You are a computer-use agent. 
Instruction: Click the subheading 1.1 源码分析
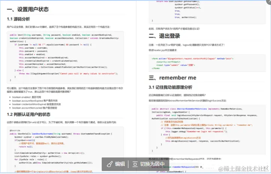pos(18,19)
